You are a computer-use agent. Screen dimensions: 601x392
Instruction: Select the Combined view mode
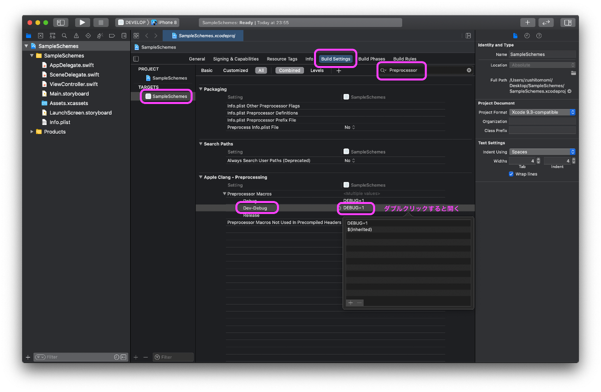point(289,70)
